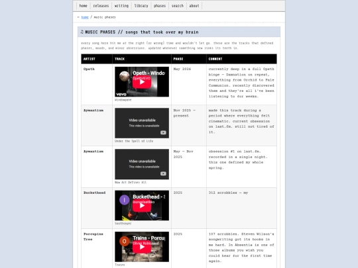The image size is (358, 268).
Task: Go to the writing section
Action: 121,6
